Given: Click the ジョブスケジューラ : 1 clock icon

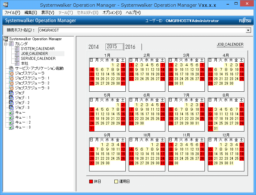Looking at the screenshot, I should click(11, 78).
